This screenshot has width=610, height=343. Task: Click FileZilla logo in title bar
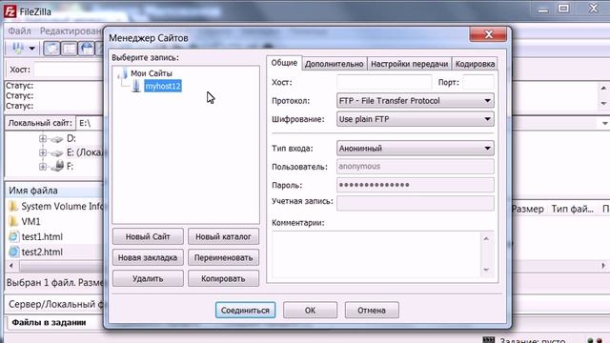coord(10,11)
